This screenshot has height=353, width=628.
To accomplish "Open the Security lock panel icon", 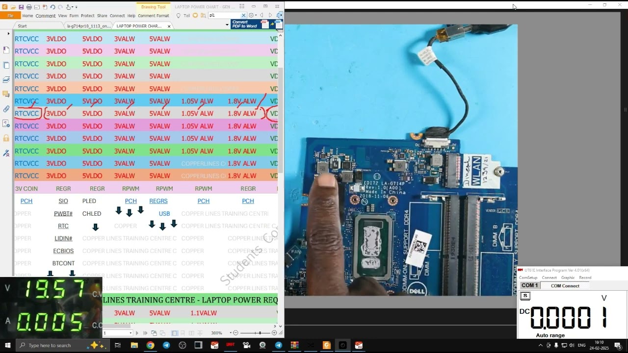I will pyautogui.click(x=6, y=138).
